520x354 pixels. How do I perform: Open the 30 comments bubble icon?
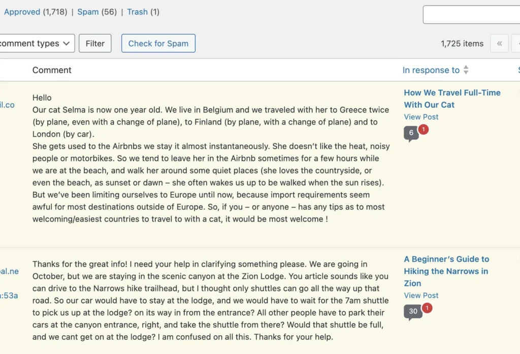point(413,312)
